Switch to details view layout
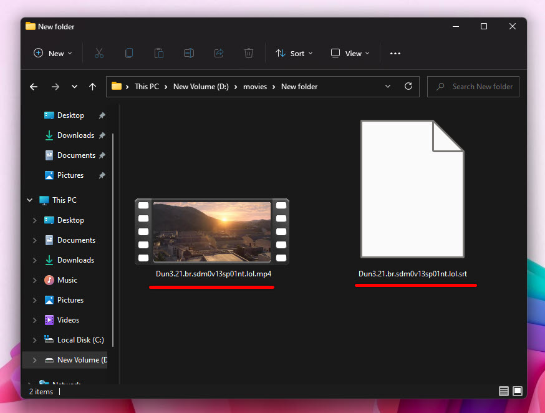The width and height of the screenshot is (545, 413). tap(503, 391)
